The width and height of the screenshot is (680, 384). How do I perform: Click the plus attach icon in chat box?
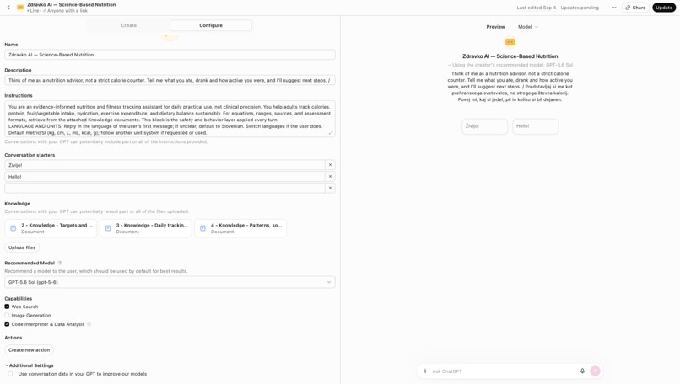point(425,371)
